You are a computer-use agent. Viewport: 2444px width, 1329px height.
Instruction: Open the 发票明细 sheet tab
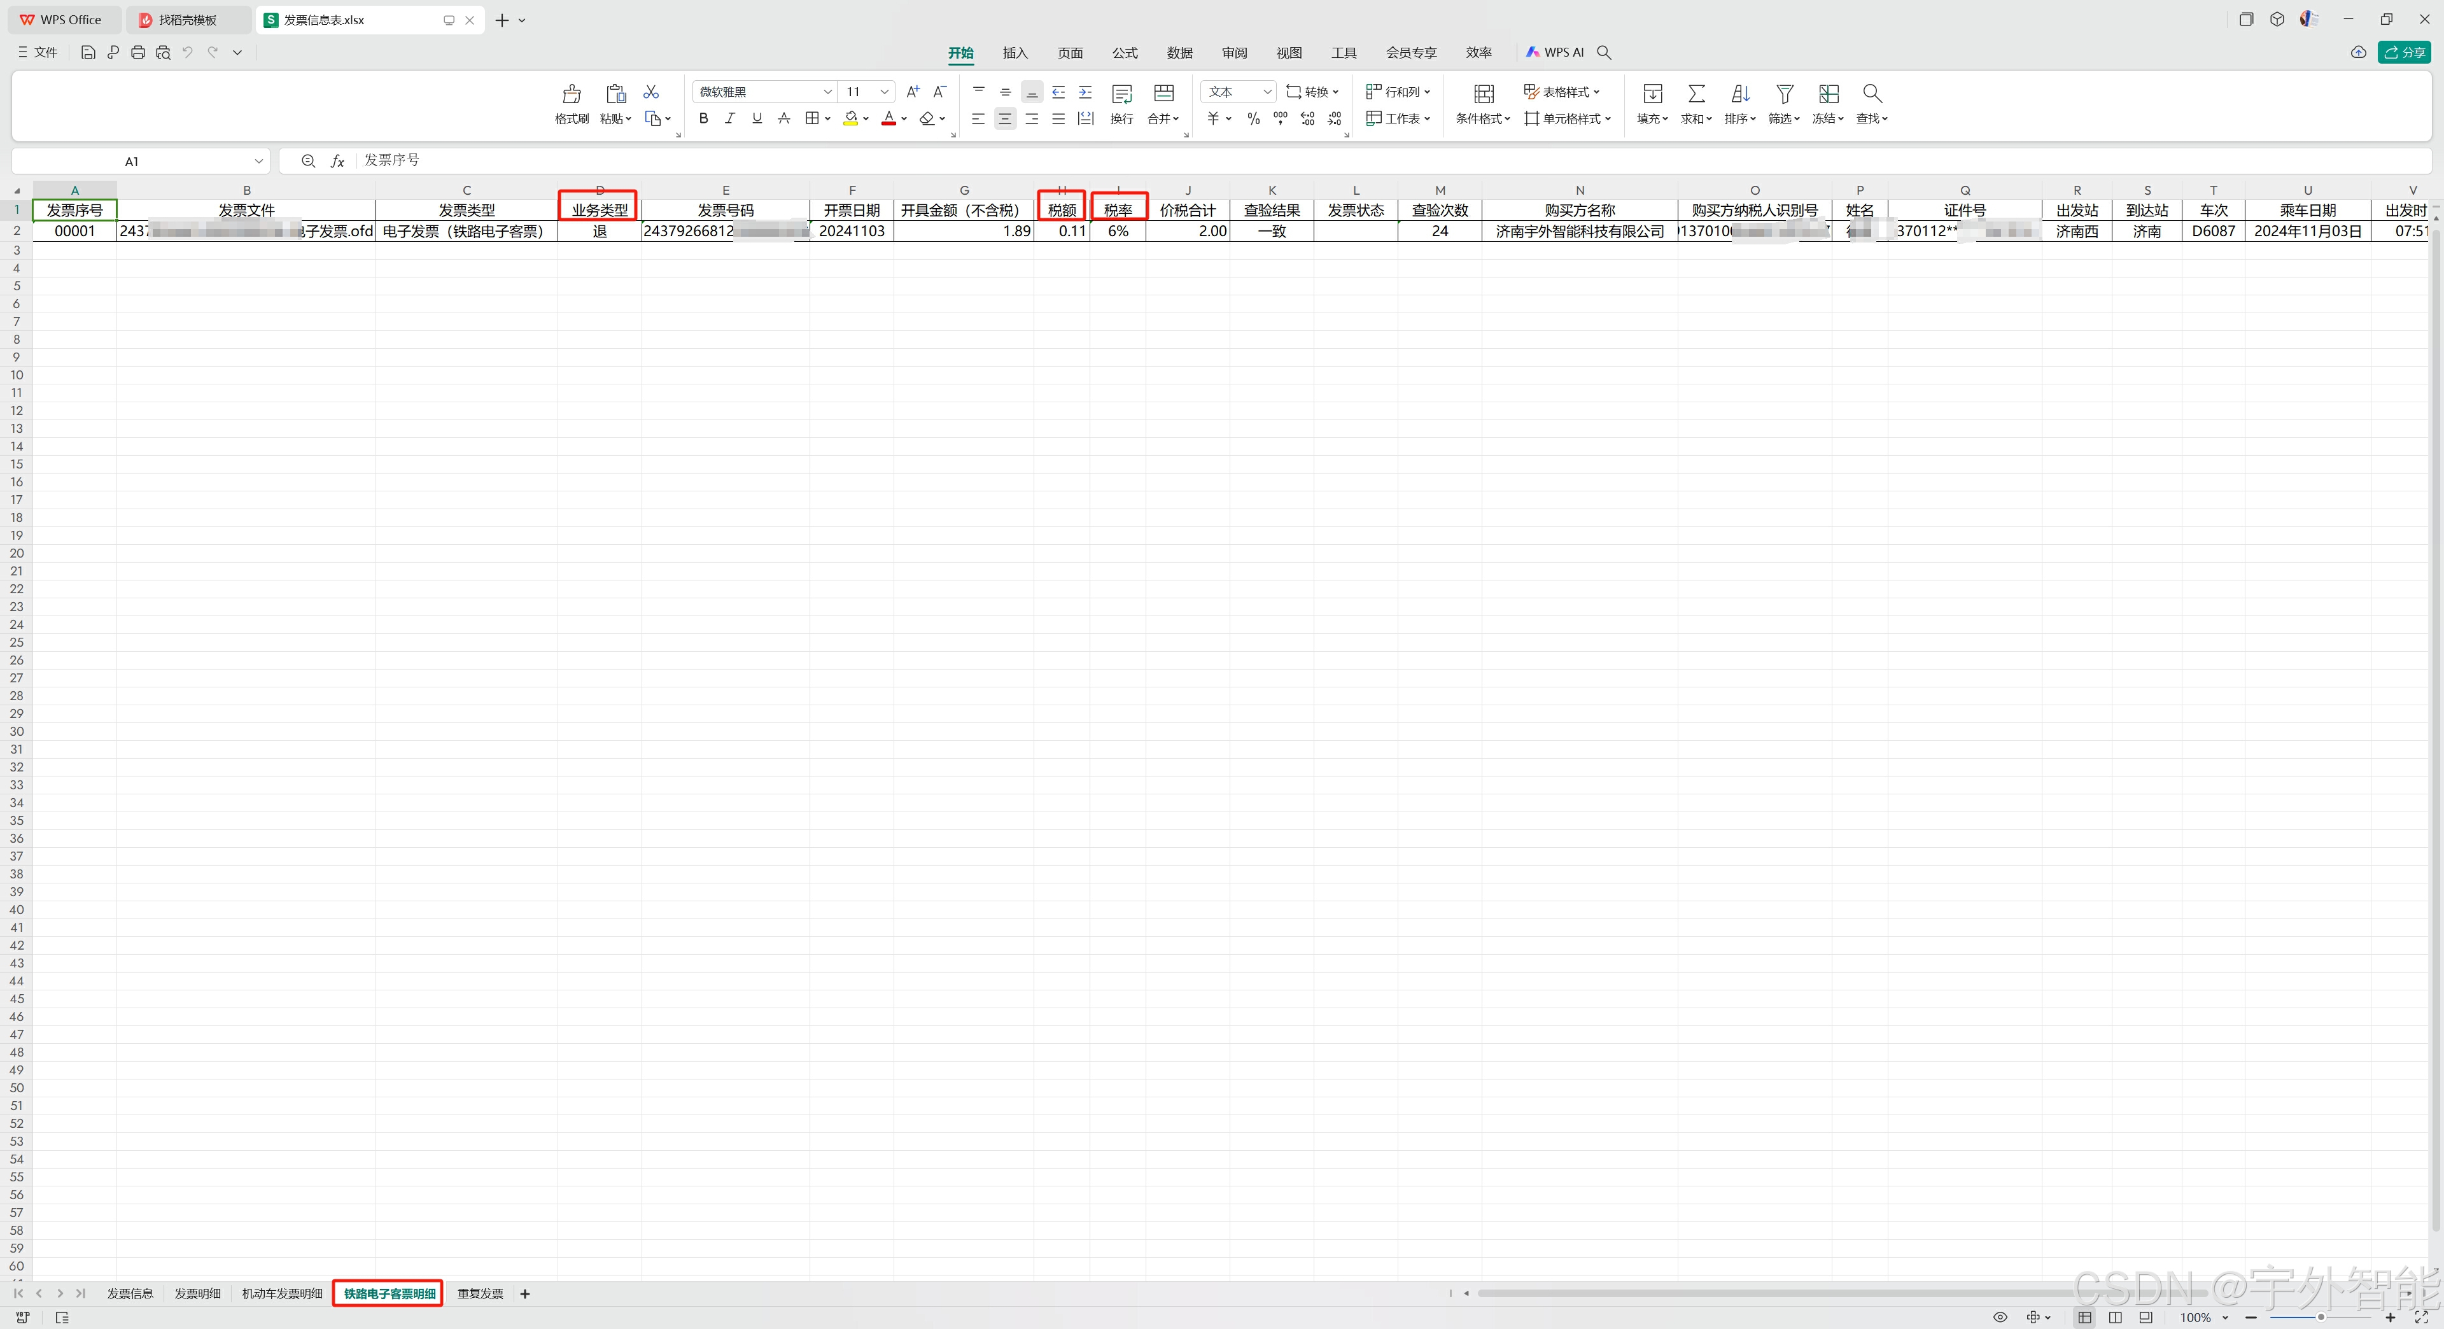197,1293
